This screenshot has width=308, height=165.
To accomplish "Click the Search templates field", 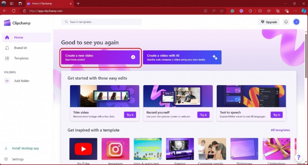I will tap(102, 22).
